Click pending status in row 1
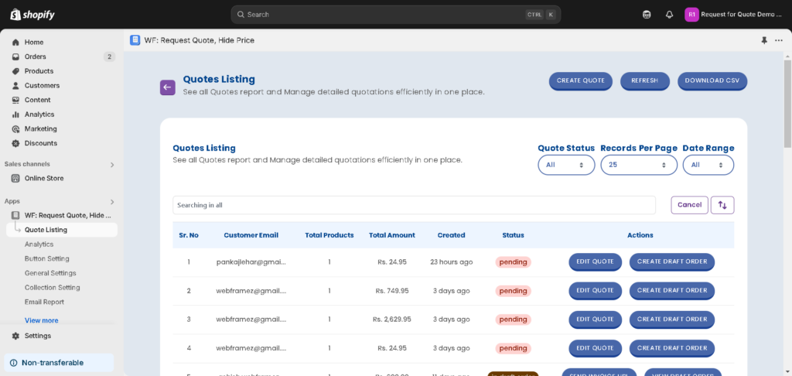This screenshot has width=792, height=376. click(514, 262)
